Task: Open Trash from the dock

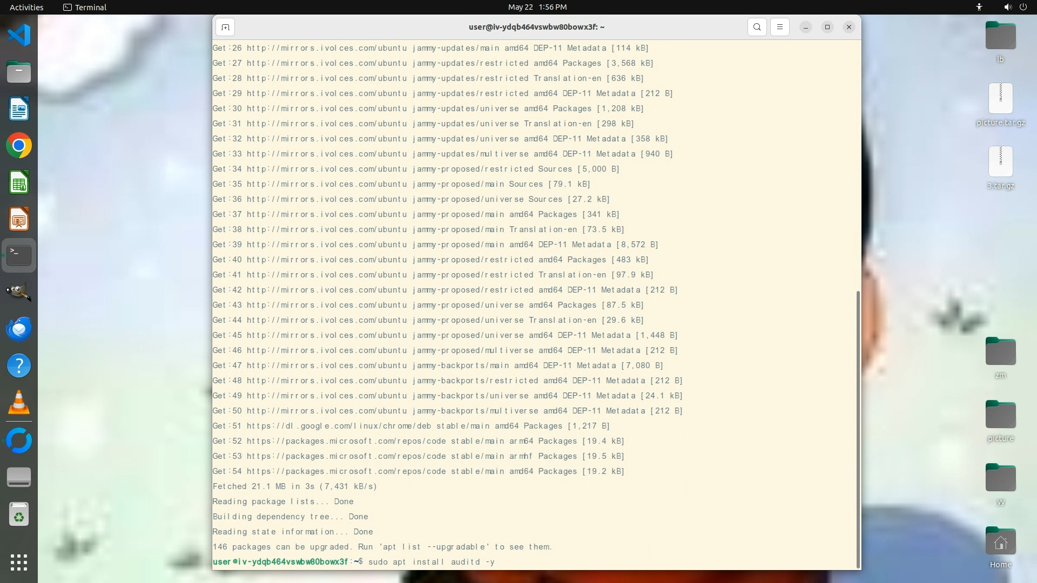Action: pos(19,514)
